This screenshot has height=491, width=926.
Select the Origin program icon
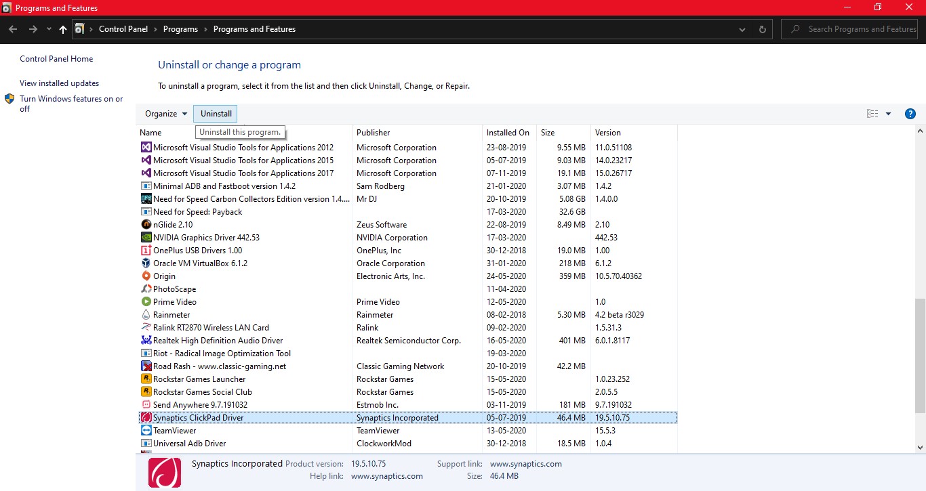(146, 276)
